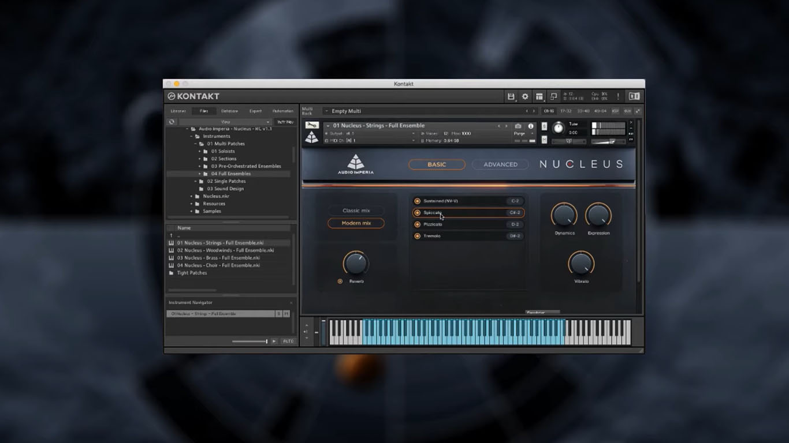Click the KSP button in rack header

coord(615,111)
